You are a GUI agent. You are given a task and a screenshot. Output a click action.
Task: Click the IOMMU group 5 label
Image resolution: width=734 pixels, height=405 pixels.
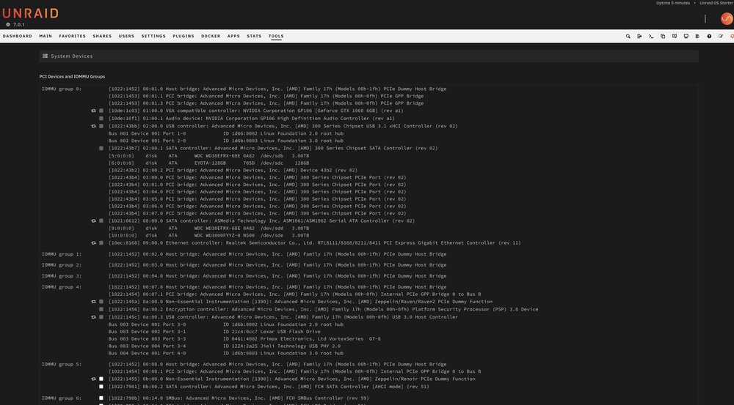click(x=62, y=365)
